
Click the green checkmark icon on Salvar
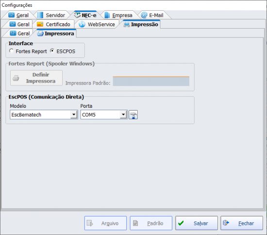(x=181, y=223)
